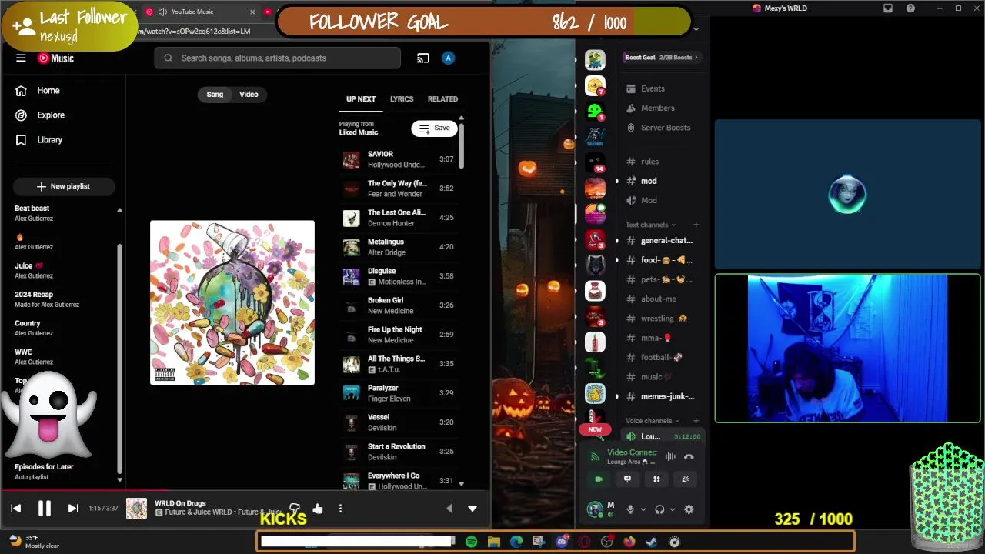985x554 pixels.
Task: Switch to the RELATED tab
Action: point(442,99)
